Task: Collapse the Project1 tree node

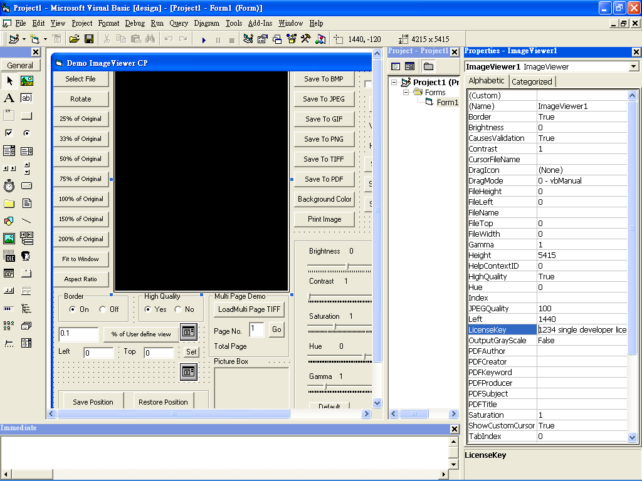Action: coord(394,82)
